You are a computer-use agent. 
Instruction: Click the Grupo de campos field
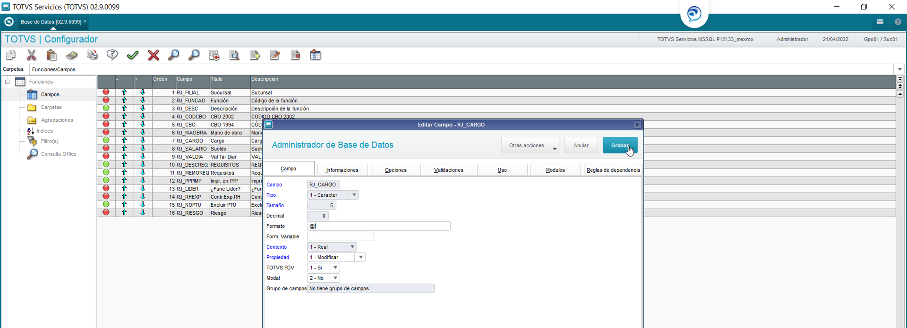pyautogui.click(x=371, y=289)
